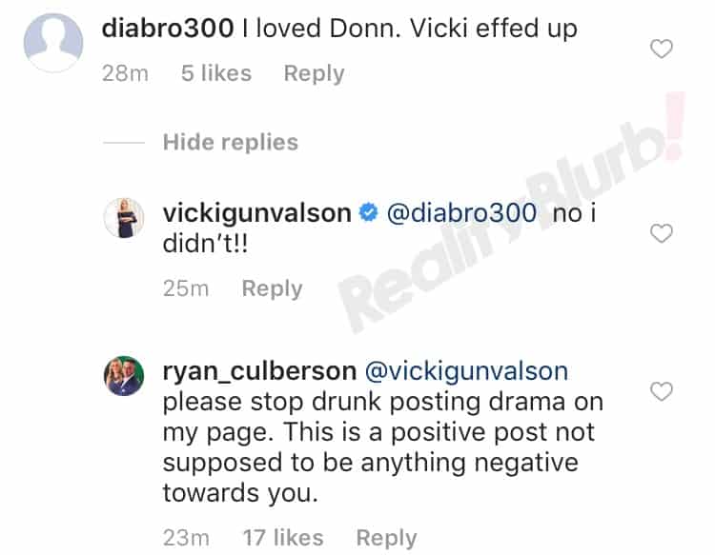Open ryan_culberson's profile picture
The image size is (715, 555).
[124, 376]
